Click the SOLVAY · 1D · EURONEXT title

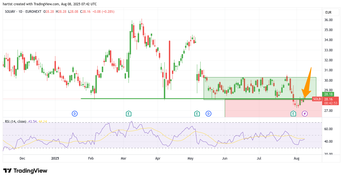(x=23, y=12)
